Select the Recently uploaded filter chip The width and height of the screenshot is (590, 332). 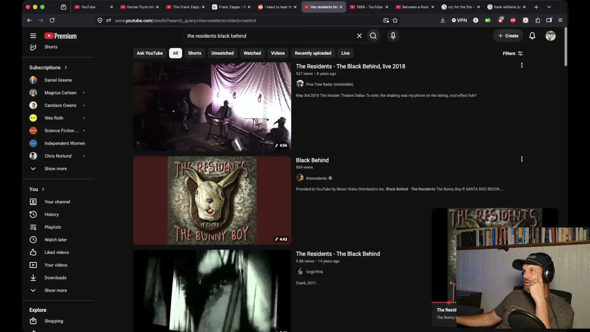pyautogui.click(x=313, y=53)
